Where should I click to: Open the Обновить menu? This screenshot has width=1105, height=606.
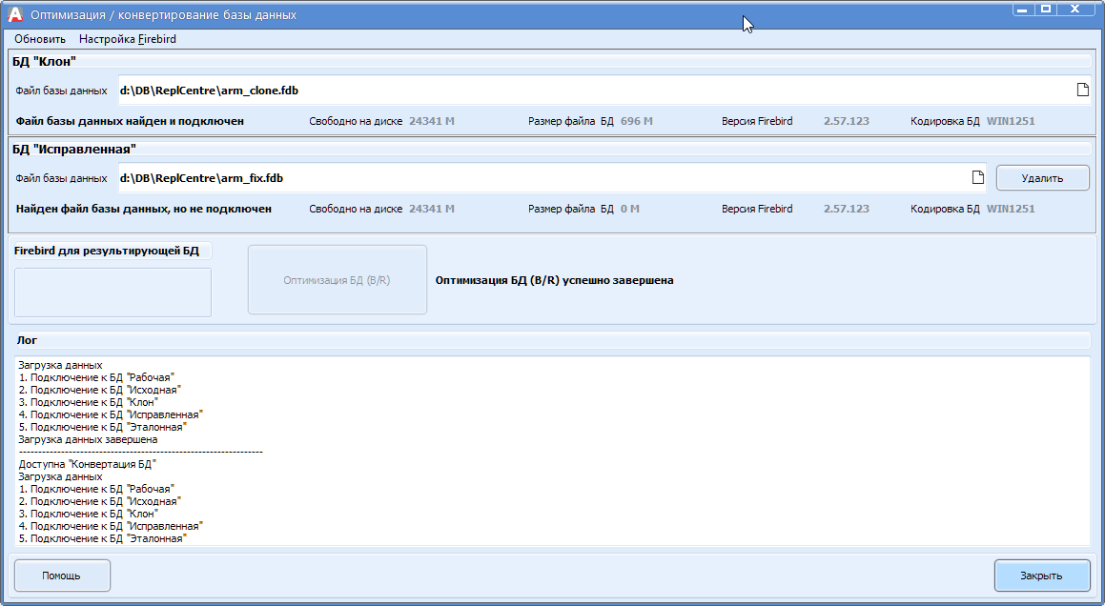pos(40,39)
